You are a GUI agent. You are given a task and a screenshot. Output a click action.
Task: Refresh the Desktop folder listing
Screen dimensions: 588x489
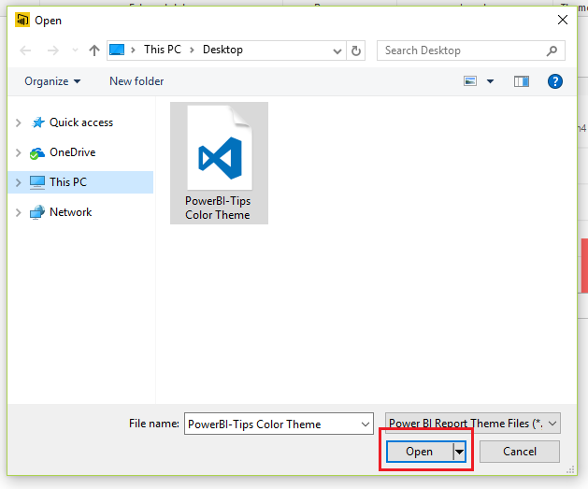click(x=356, y=50)
